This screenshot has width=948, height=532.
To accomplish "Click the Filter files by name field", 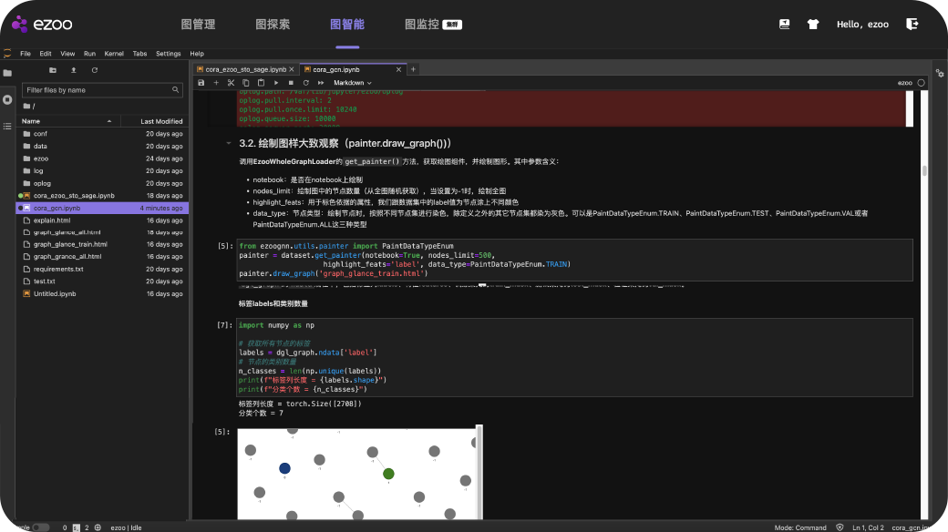I will [x=98, y=90].
